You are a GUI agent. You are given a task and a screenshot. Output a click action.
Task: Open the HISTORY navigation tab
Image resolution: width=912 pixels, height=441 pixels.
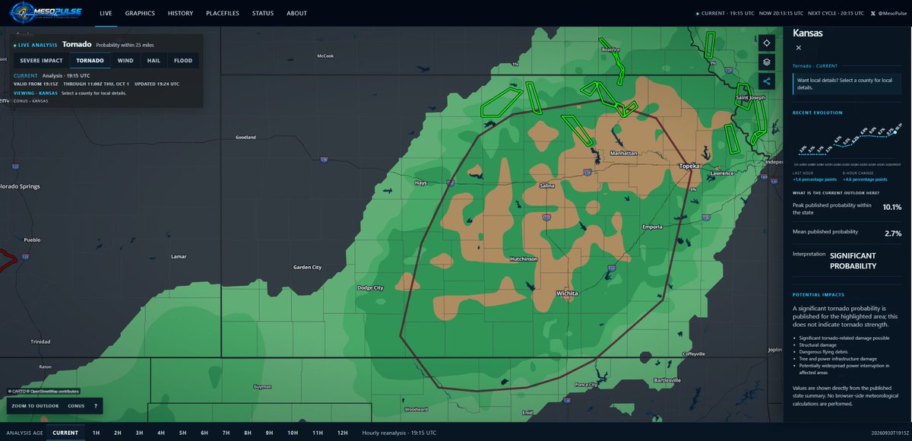pyautogui.click(x=180, y=14)
